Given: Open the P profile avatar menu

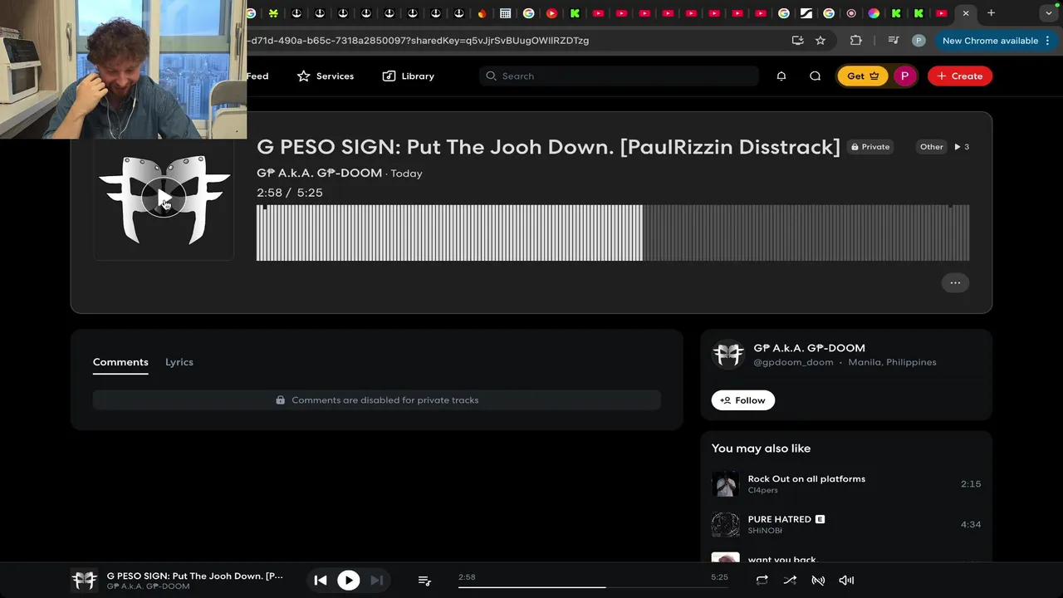Looking at the screenshot, I should coord(904,76).
